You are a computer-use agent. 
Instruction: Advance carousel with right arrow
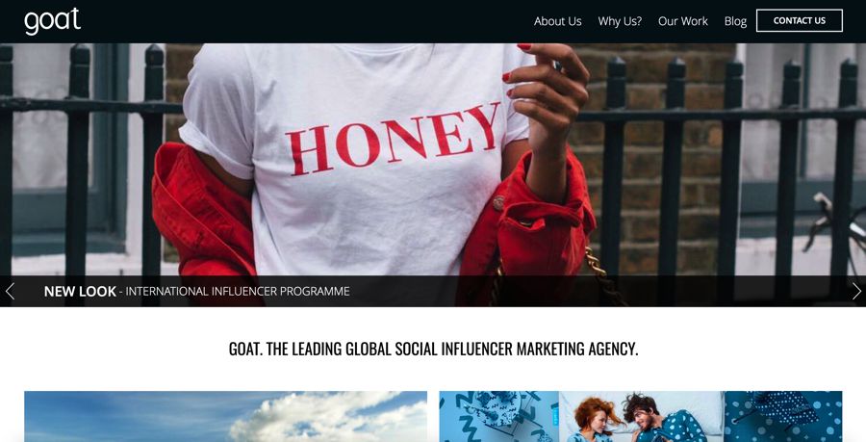(x=856, y=291)
